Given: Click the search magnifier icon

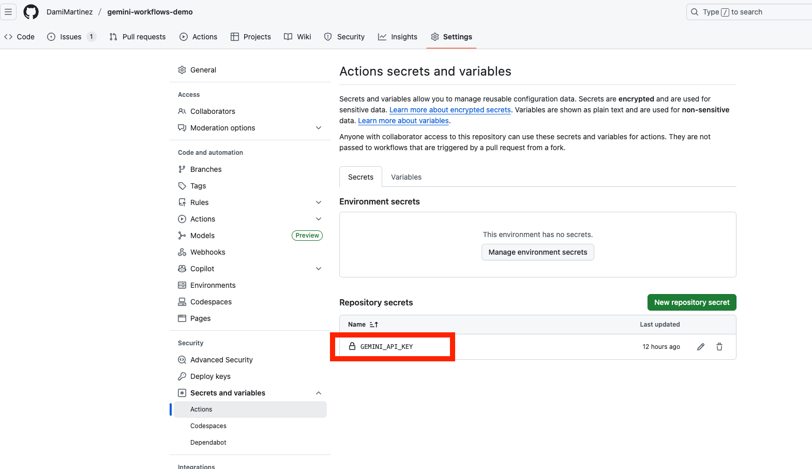Looking at the screenshot, I should [694, 12].
